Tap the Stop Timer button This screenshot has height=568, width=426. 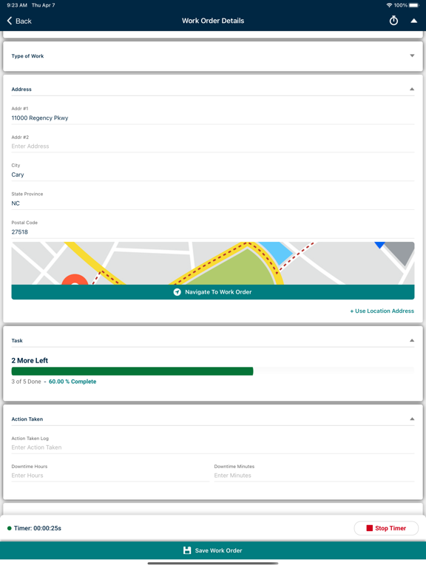pyautogui.click(x=386, y=528)
